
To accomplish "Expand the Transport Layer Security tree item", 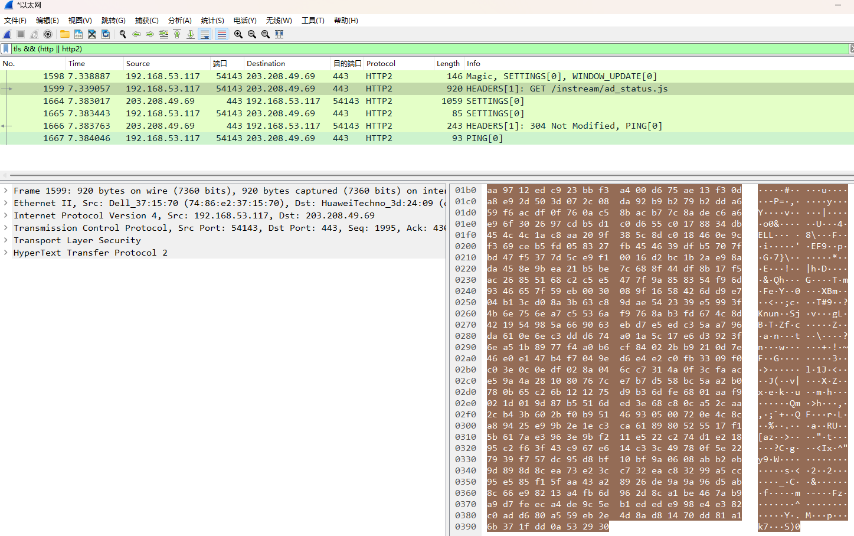I will tap(6, 240).
